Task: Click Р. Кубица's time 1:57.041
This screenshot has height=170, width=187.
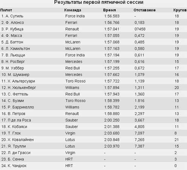Action: [112, 29]
